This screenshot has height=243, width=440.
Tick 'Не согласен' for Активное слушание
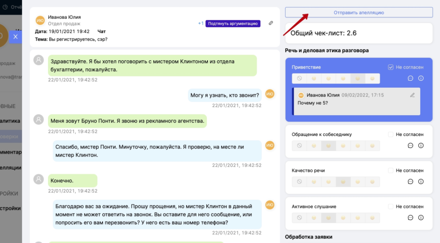(391, 206)
